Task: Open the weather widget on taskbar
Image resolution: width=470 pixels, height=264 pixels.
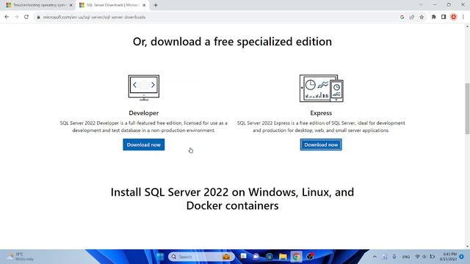Action: (20, 257)
